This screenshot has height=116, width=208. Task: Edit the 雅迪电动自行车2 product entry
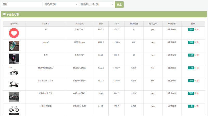tap(196, 68)
